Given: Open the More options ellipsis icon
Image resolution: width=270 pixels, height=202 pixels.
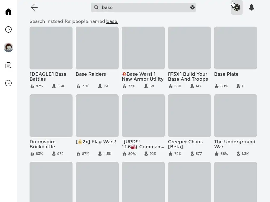Looking at the screenshot, I should 8,83.
